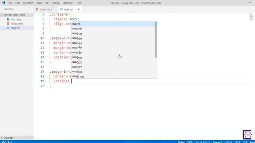Viewport: 255px width, 143px height.
Task: Open the File menu
Action: [10, 3]
